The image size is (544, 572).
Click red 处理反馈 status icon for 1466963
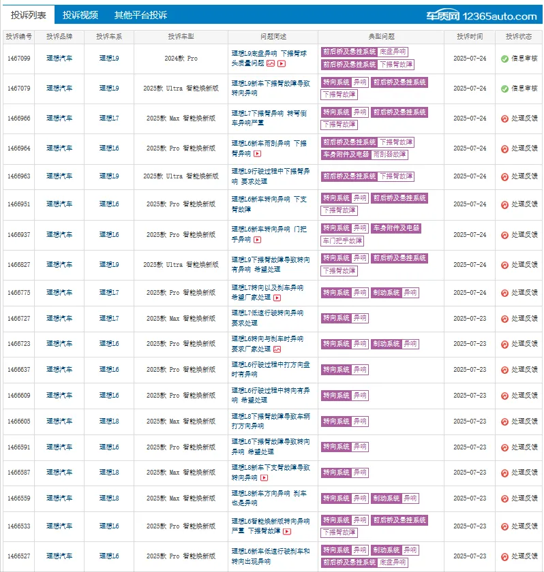504,177
